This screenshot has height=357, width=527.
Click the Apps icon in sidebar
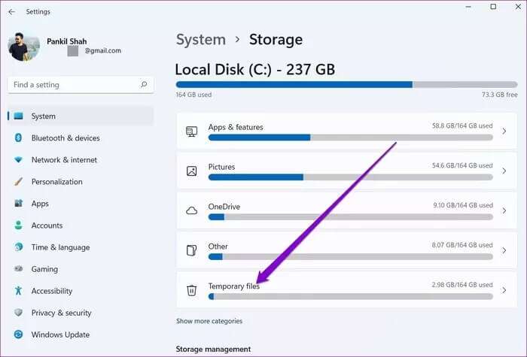tap(19, 204)
